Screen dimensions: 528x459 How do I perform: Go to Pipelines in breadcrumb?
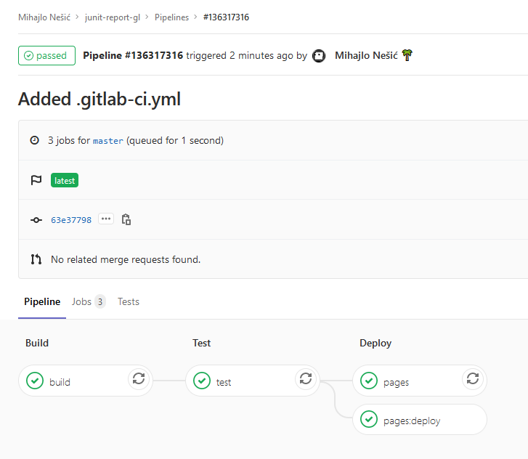(x=171, y=17)
